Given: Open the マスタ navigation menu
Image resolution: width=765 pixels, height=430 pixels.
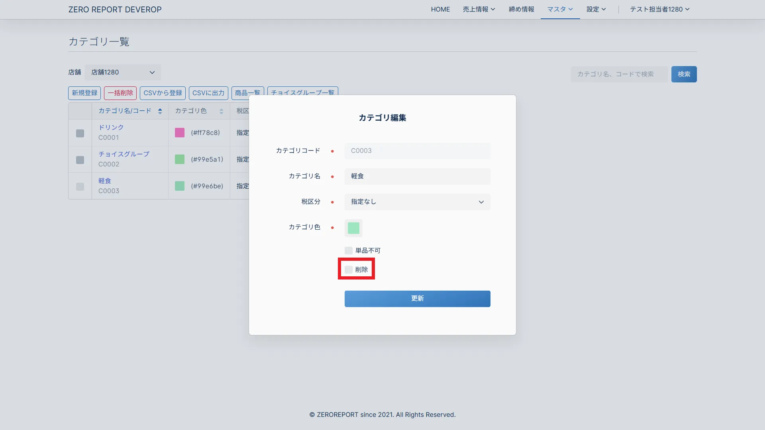Looking at the screenshot, I should (560, 9).
